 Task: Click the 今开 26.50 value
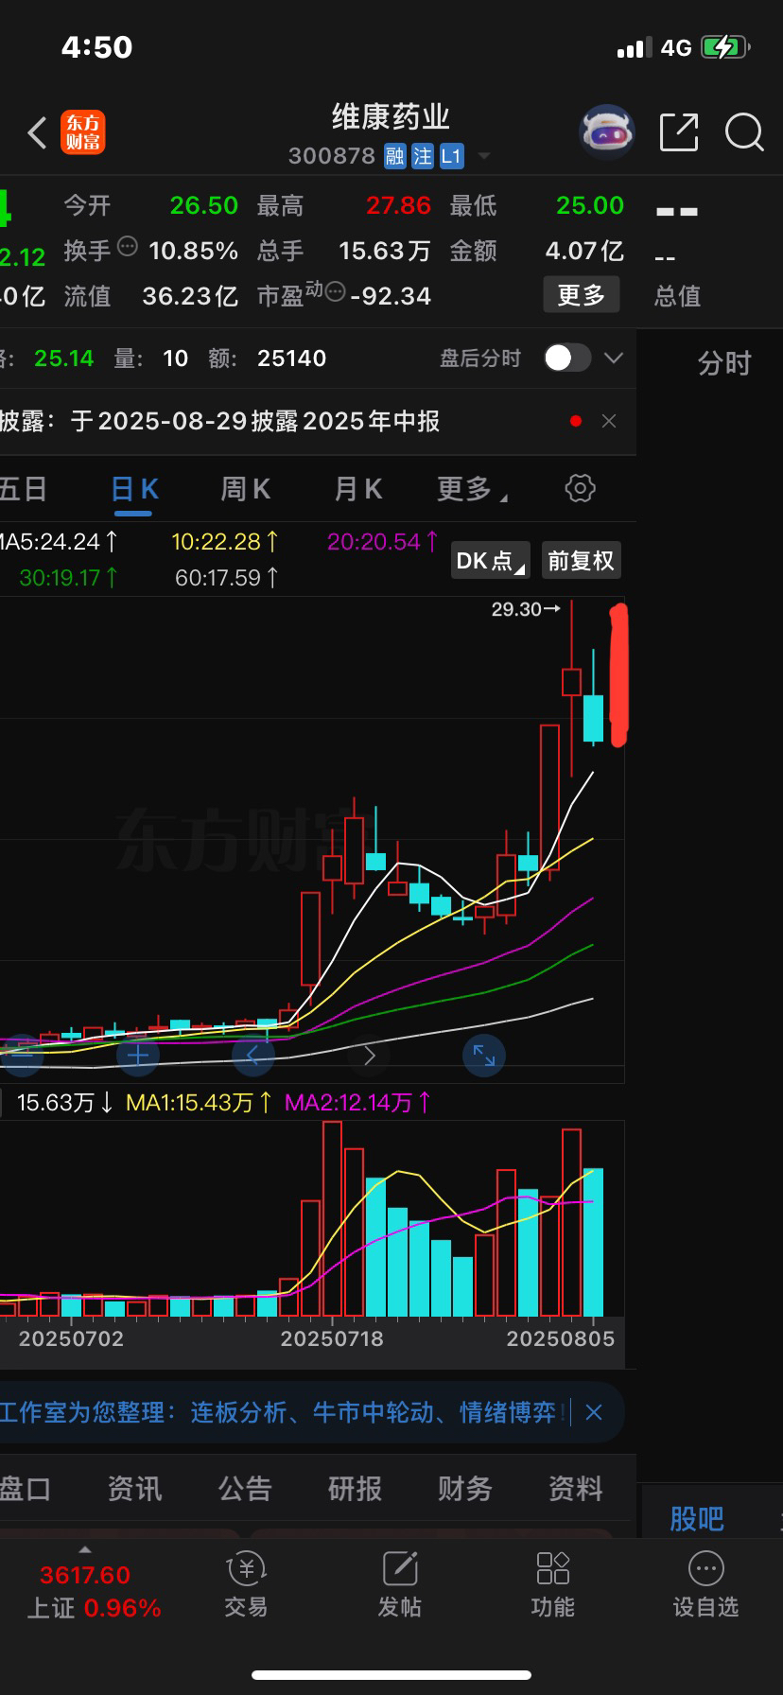click(x=204, y=205)
